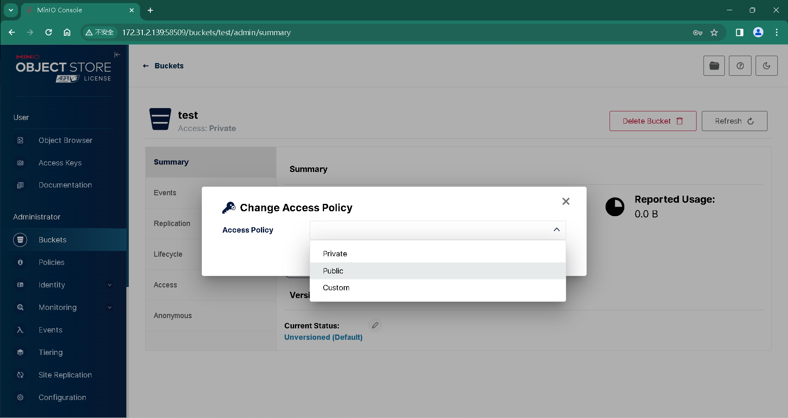Open browser side panel icon

739,33
